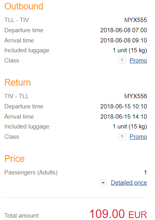Viewport: 155px width, 220px height.
Task: Click the Detailed price link
Action: [129, 183]
